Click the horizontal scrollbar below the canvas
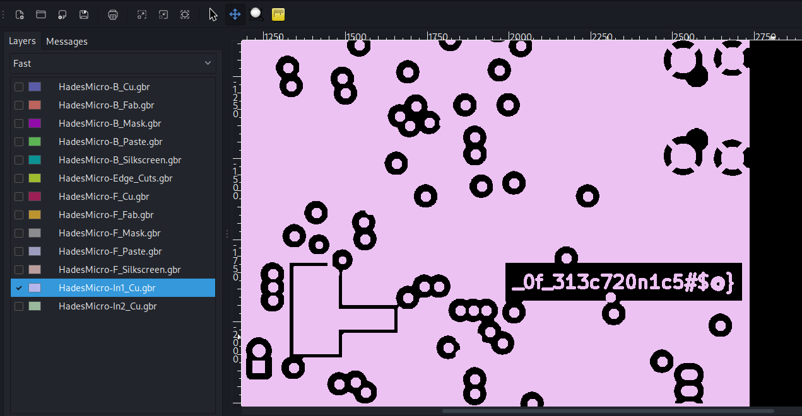The height and width of the screenshot is (416, 802). coord(608,411)
